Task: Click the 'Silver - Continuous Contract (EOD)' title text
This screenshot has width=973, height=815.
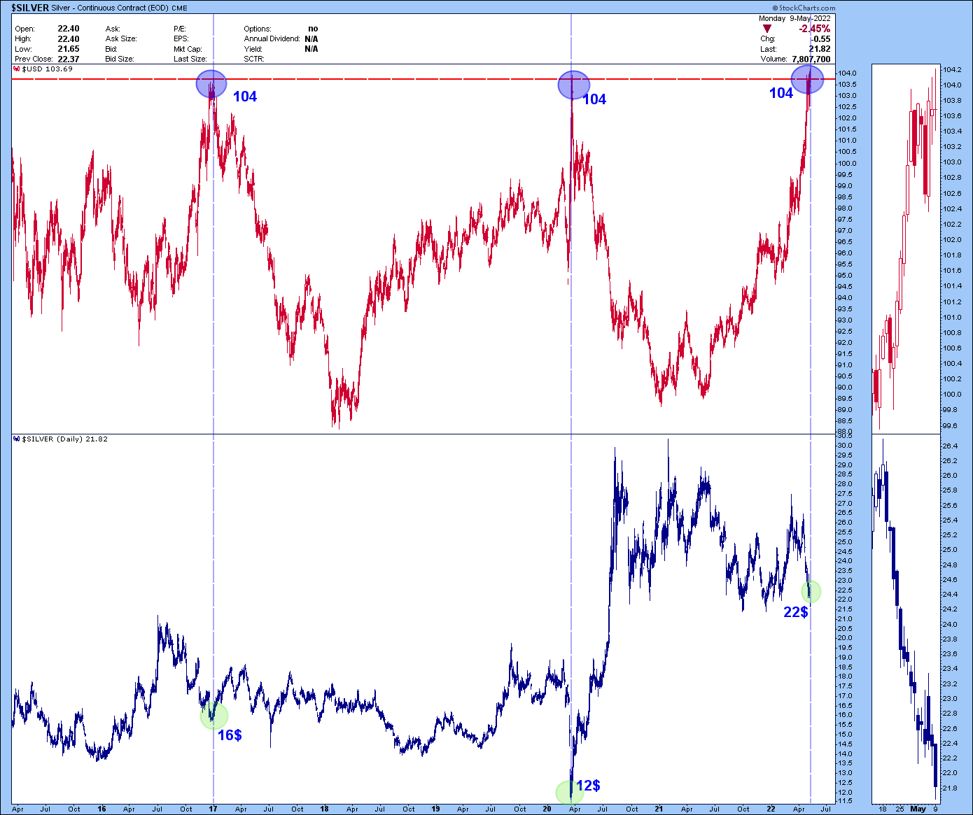Action: tap(111, 8)
